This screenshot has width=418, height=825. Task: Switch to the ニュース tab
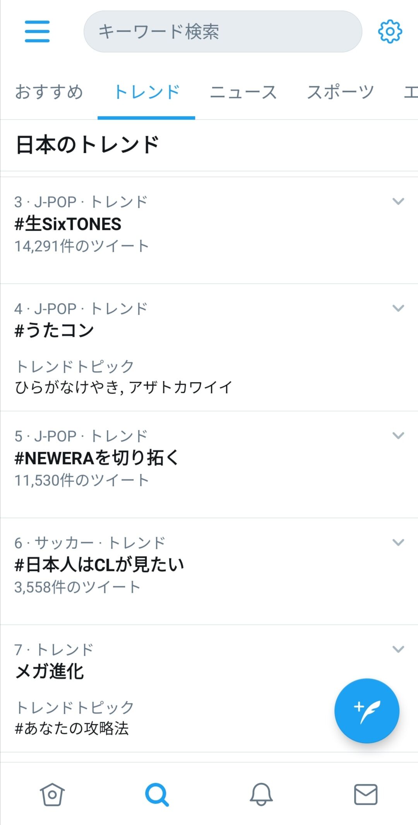tap(243, 92)
